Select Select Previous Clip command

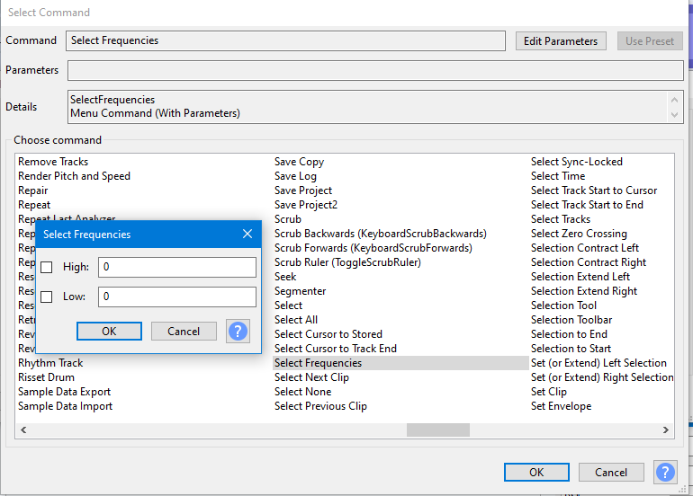tap(320, 406)
